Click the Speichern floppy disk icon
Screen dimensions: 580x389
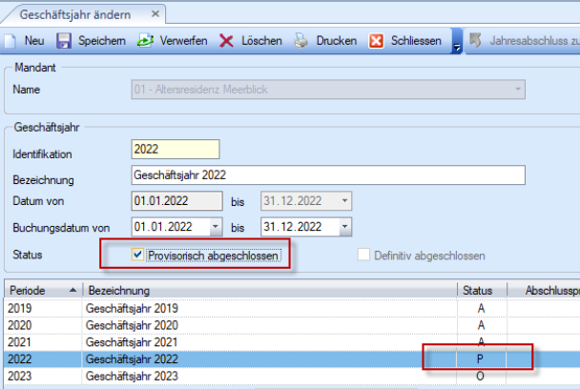point(64,41)
